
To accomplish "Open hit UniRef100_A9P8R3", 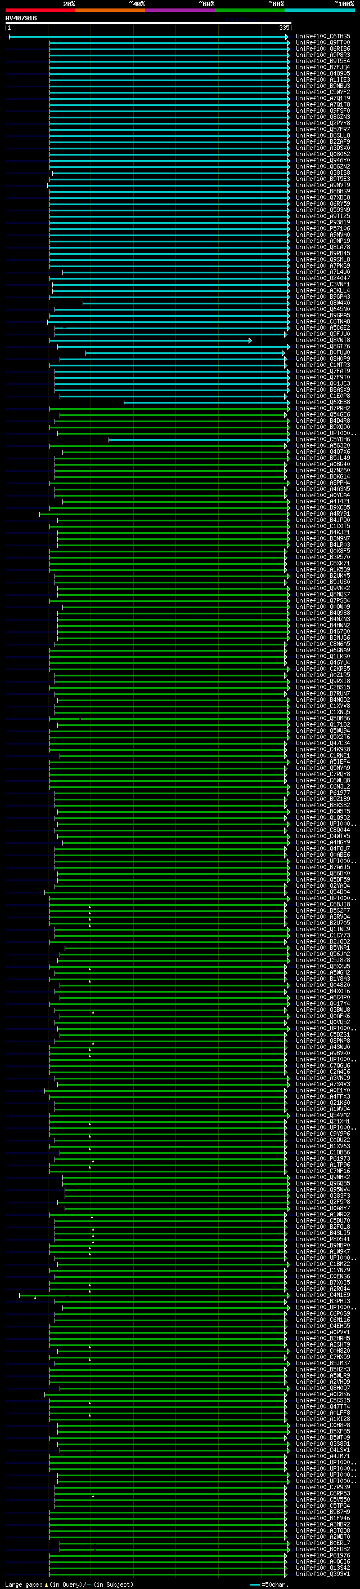I will pyautogui.click(x=323, y=55).
